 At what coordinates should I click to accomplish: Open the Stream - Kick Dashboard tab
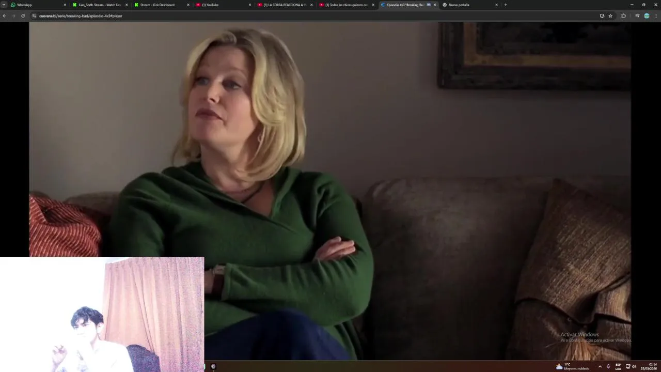(x=161, y=5)
